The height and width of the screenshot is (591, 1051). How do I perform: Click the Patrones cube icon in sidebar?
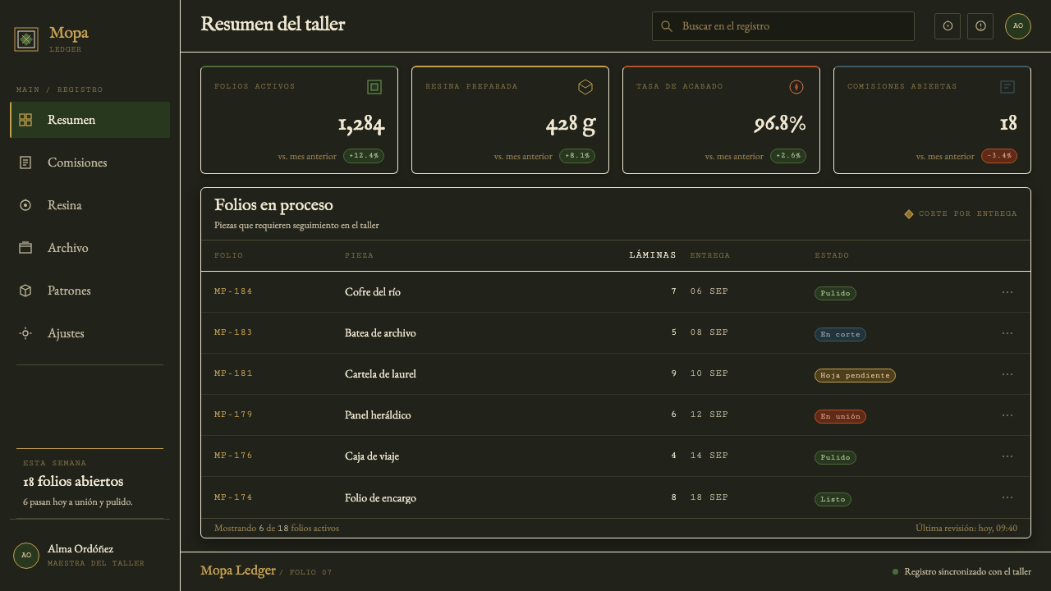coord(25,291)
